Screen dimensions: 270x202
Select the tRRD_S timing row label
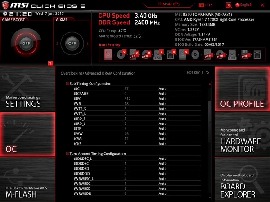[80, 119]
